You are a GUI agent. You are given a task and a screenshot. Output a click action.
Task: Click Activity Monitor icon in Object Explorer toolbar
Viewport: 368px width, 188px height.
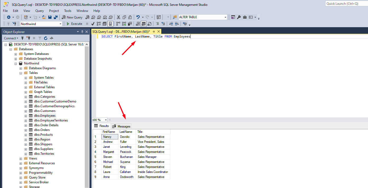click(52, 38)
